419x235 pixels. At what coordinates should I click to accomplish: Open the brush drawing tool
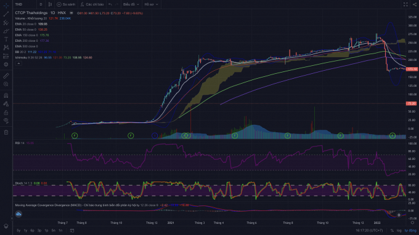(6, 31)
